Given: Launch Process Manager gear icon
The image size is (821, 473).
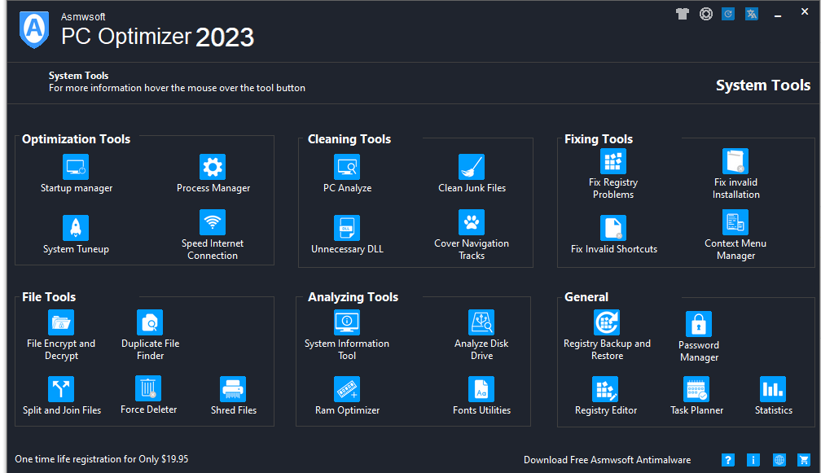Looking at the screenshot, I should 213,167.
